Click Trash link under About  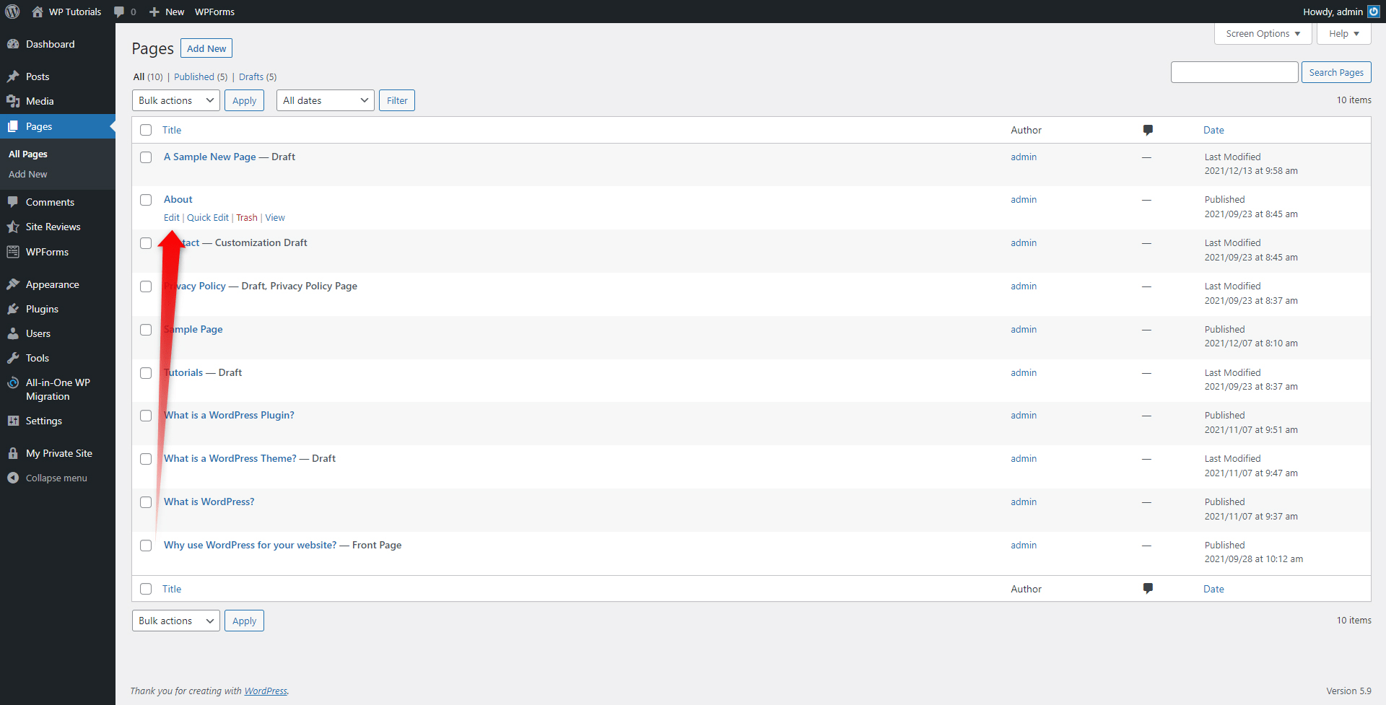point(247,217)
